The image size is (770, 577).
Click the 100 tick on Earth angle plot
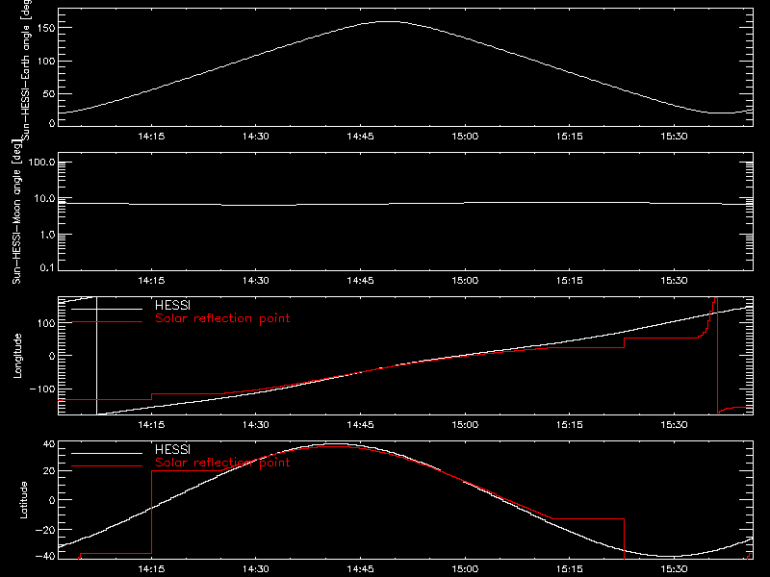47,61
